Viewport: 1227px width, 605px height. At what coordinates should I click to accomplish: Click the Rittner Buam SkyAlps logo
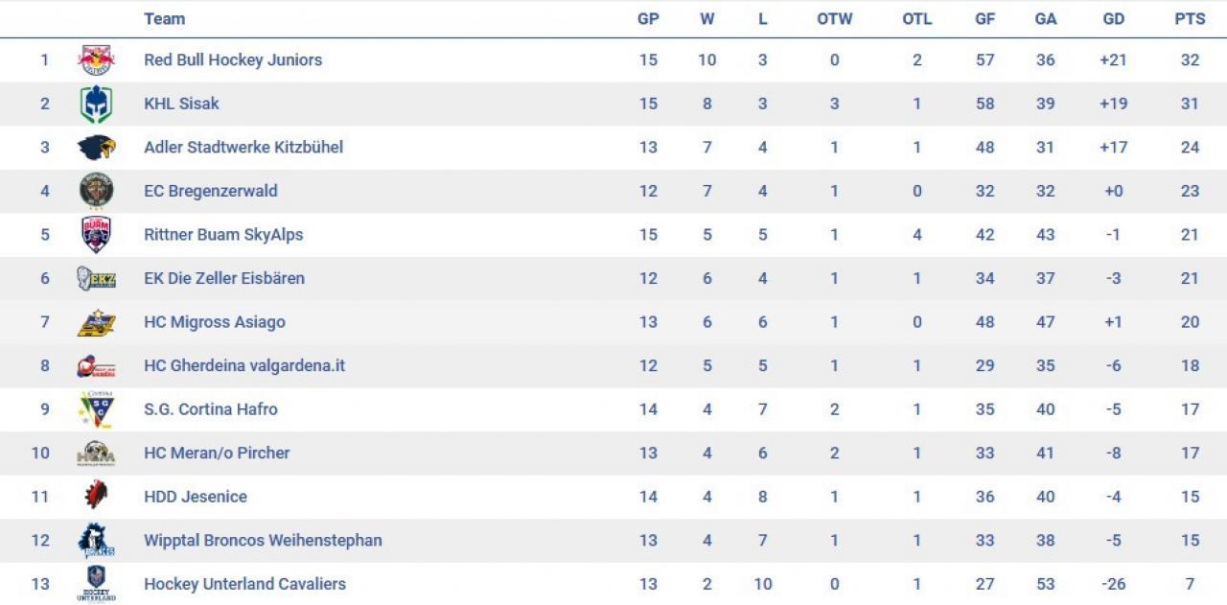[96, 235]
